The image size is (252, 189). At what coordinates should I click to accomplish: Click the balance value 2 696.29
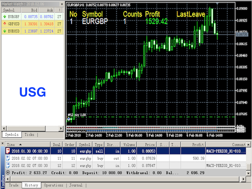click(x=195, y=173)
